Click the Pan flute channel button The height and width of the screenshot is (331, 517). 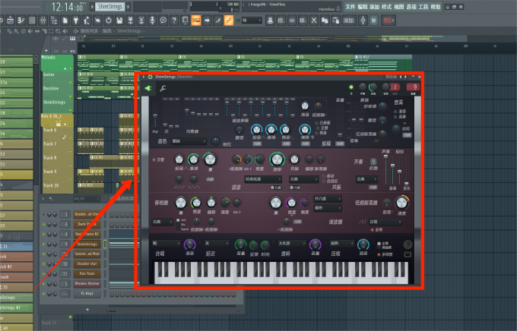[87, 274]
